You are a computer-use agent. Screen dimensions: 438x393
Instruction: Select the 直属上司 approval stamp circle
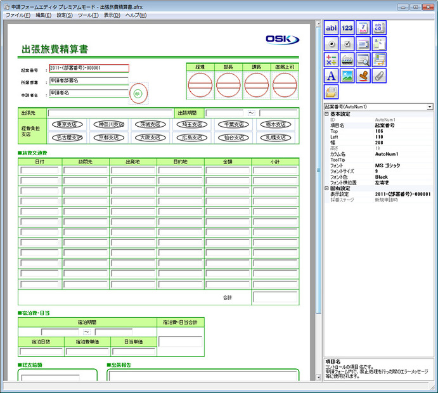(x=285, y=85)
